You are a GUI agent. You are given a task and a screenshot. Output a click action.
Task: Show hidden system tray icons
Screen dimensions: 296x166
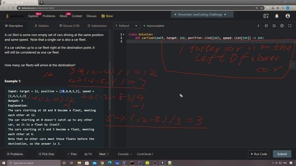click(273, 163)
